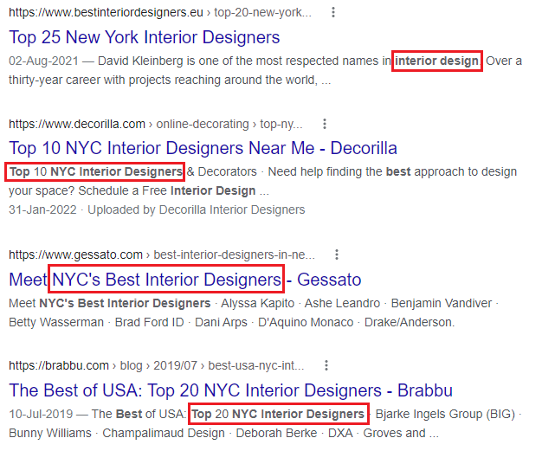Screen dimensions: 542x451
Task: Open three-dot menu beside gessato.com URL
Action: [337, 254]
